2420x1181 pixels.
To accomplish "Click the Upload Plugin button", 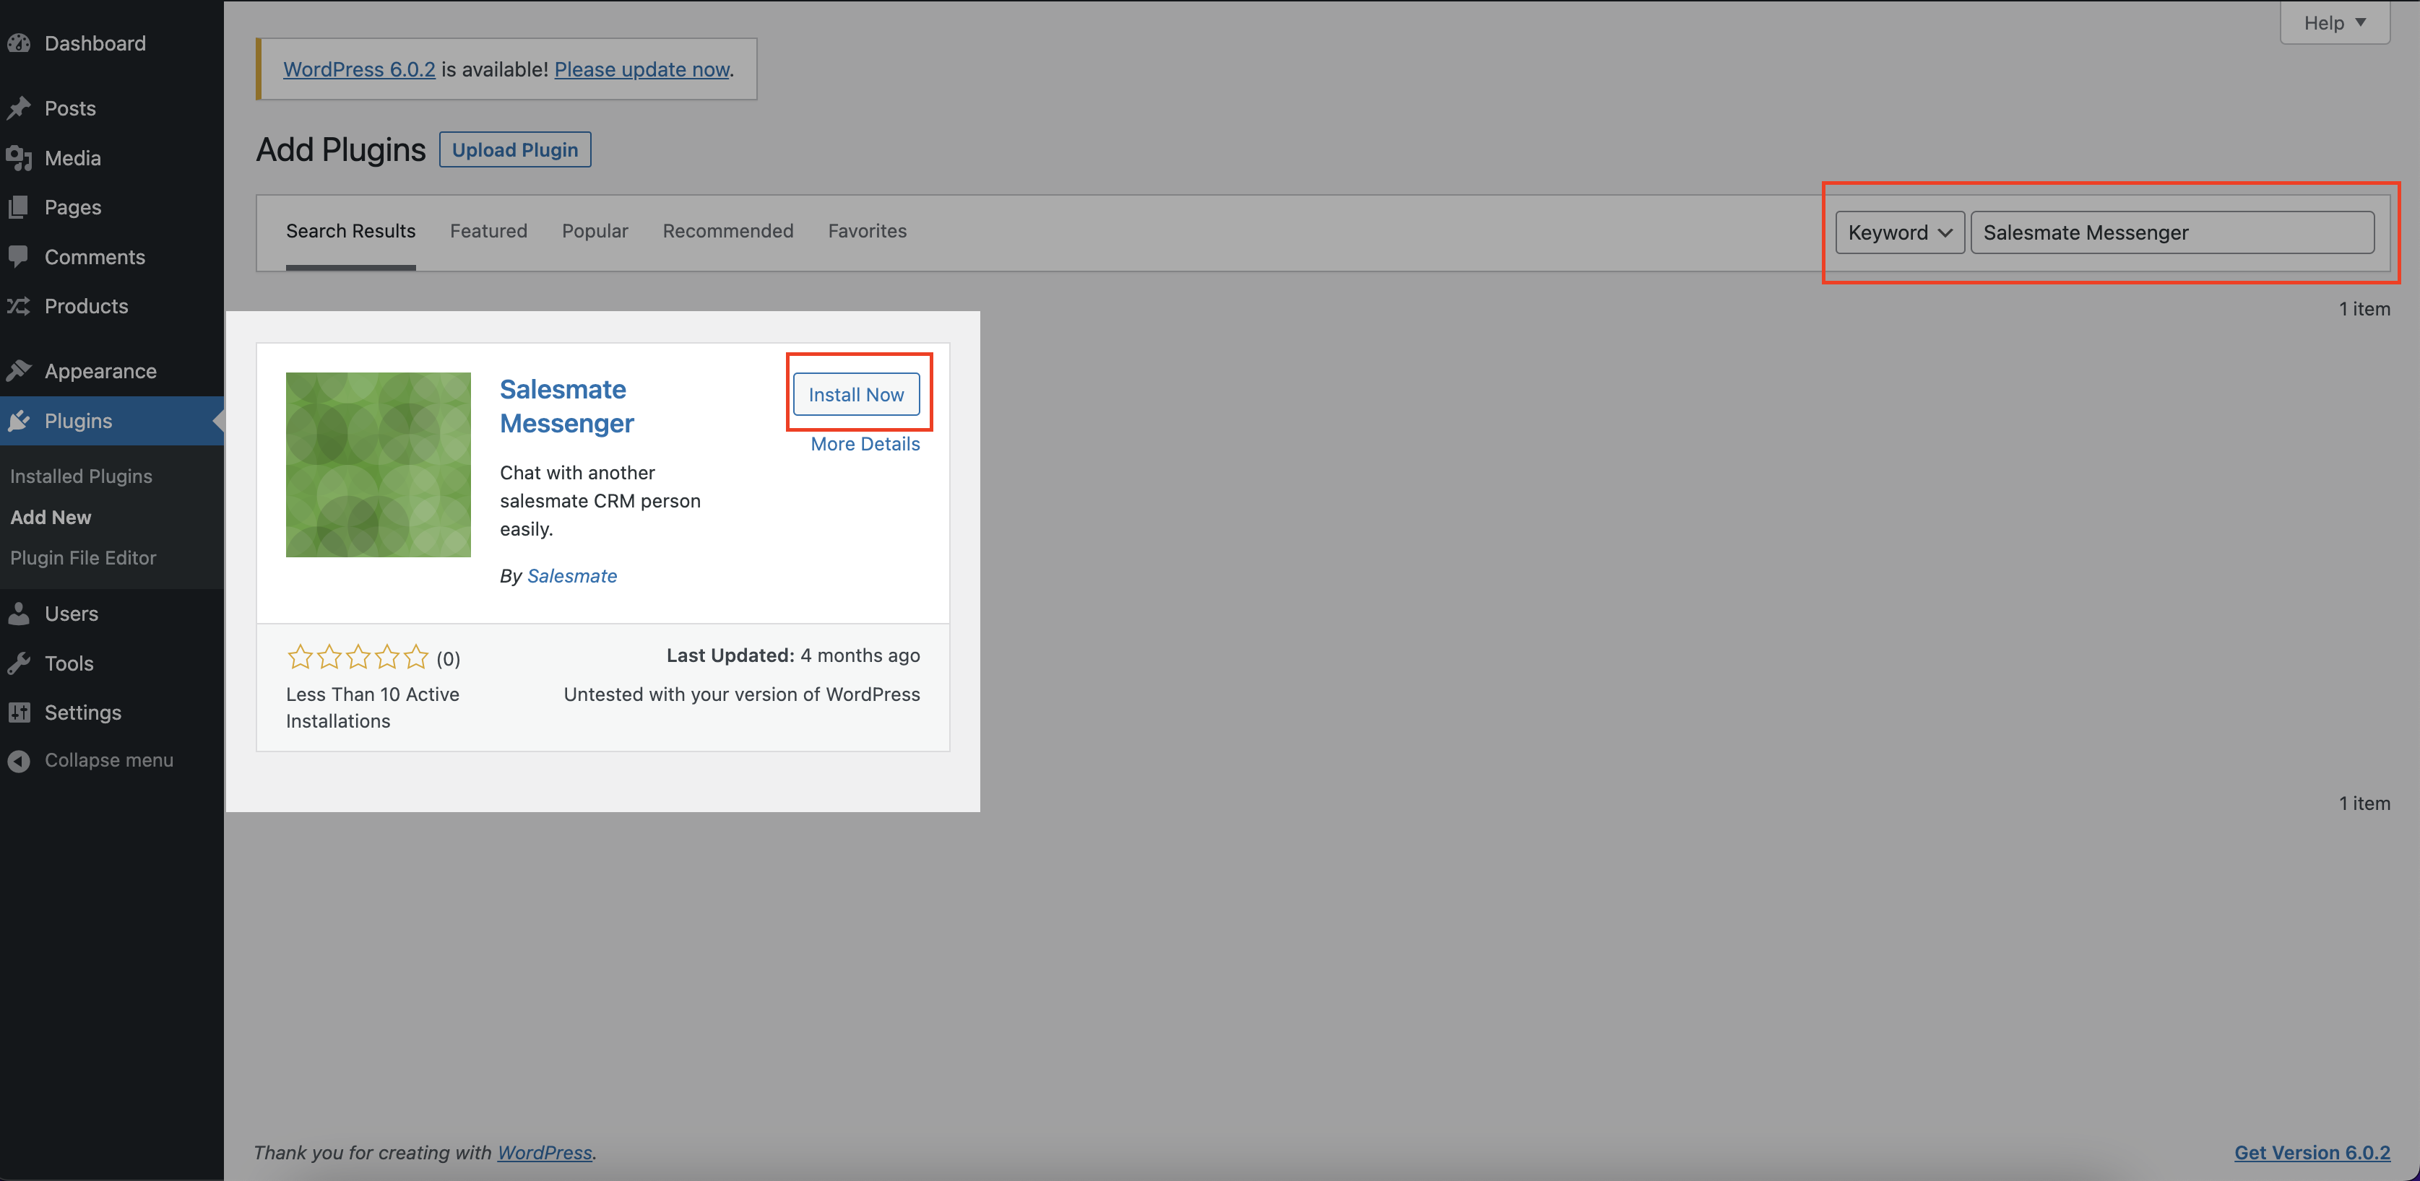I will (x=514, y=149).
